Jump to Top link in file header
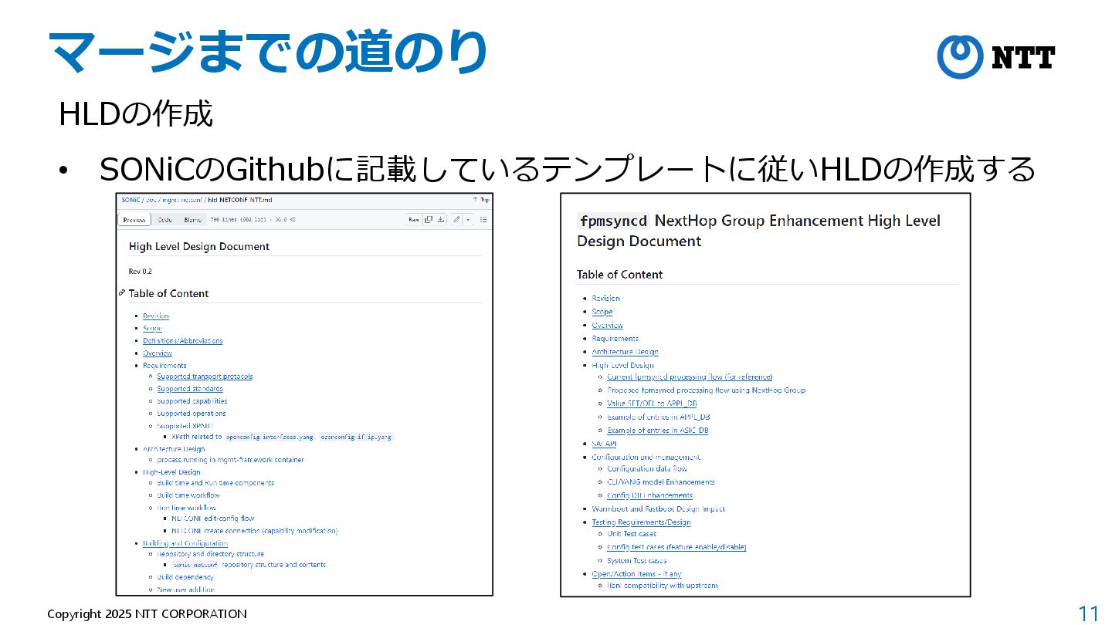The height and width of the screenshot is (625, 1112). click(x=481, y=200)
